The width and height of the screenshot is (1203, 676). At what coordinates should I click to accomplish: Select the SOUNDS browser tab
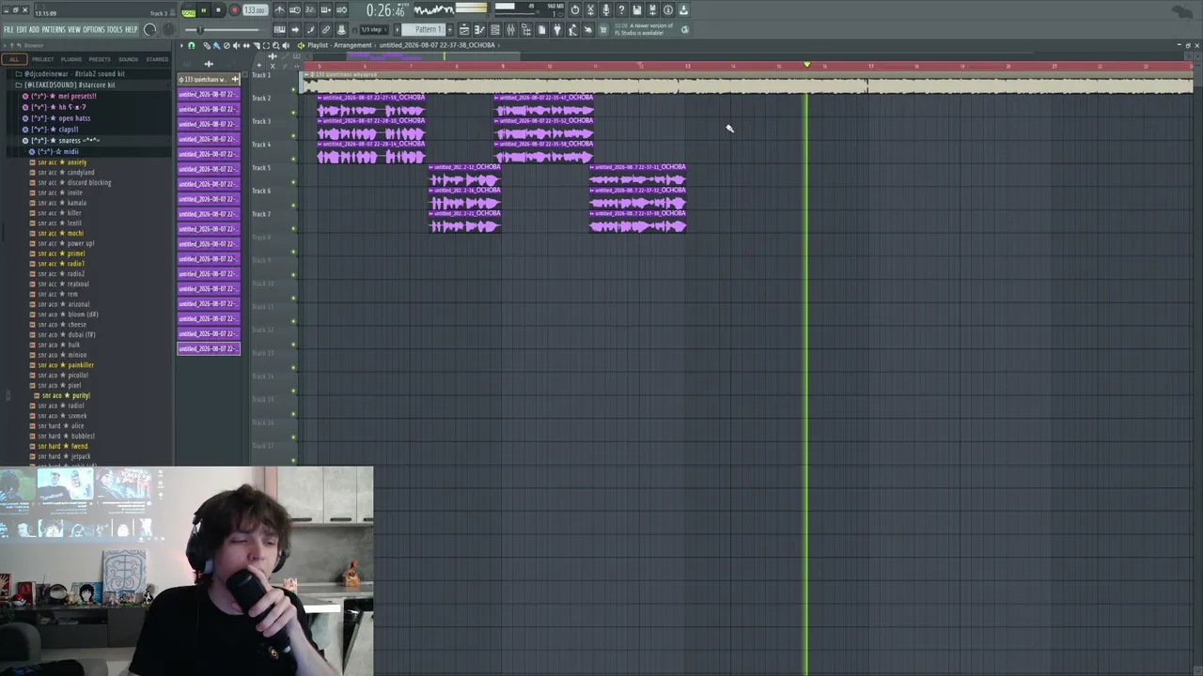point(129,59)
